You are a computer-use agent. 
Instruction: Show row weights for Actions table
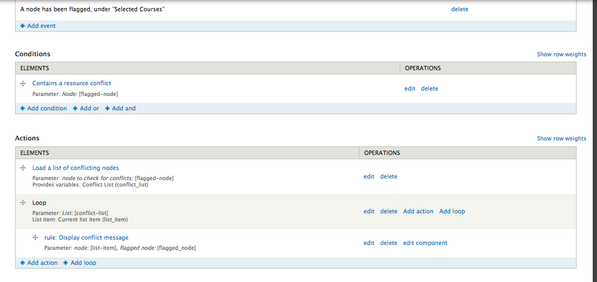click(562, 138)
